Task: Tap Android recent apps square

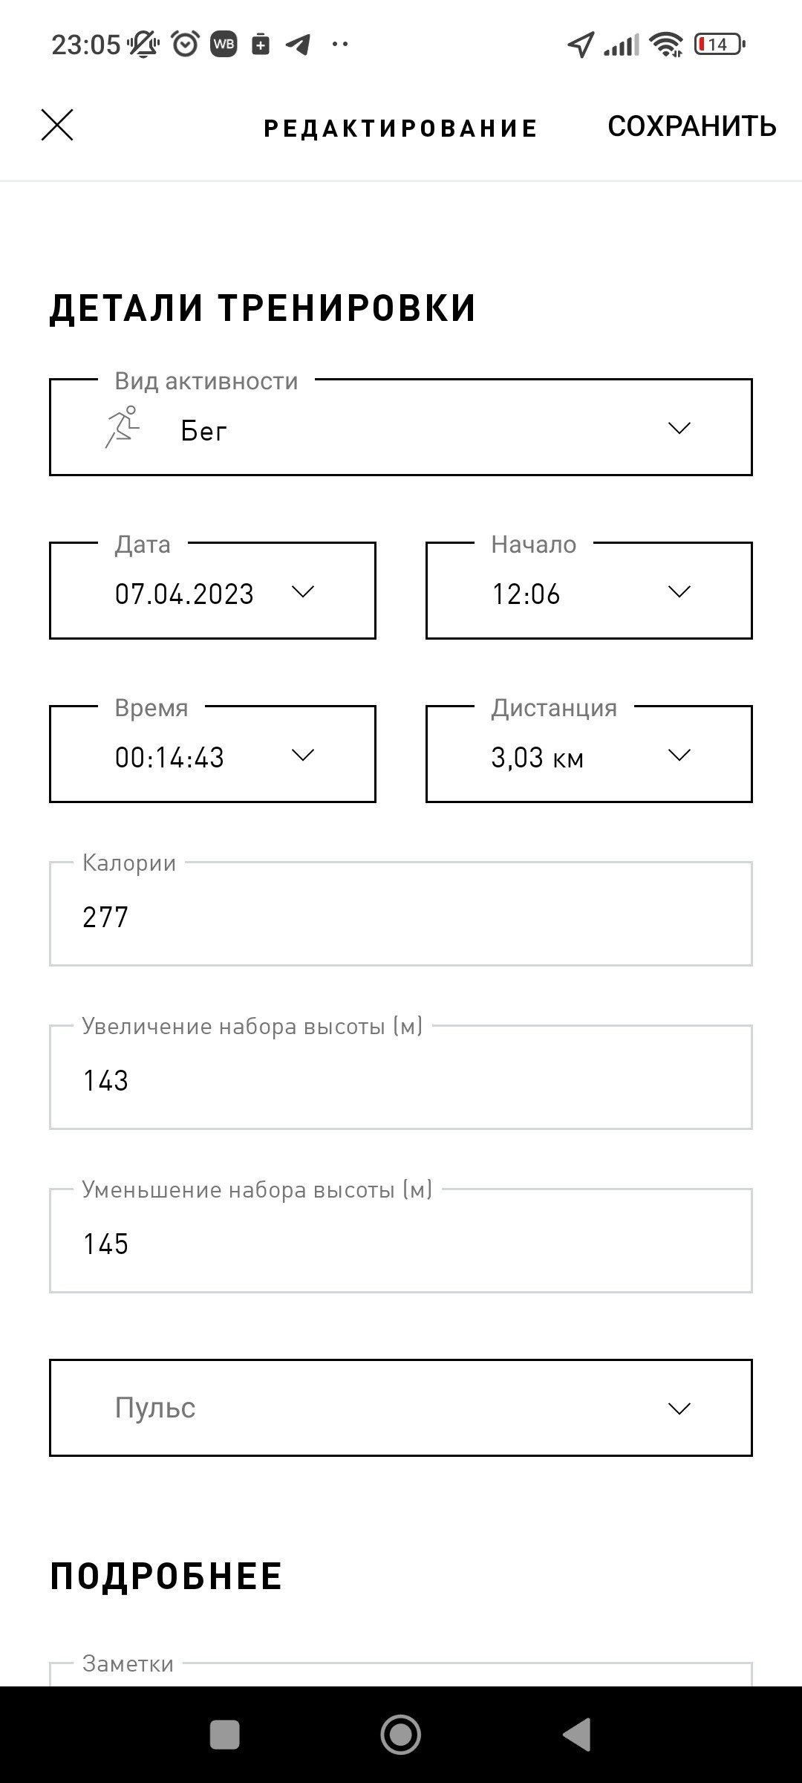Action: (225, 1735)
